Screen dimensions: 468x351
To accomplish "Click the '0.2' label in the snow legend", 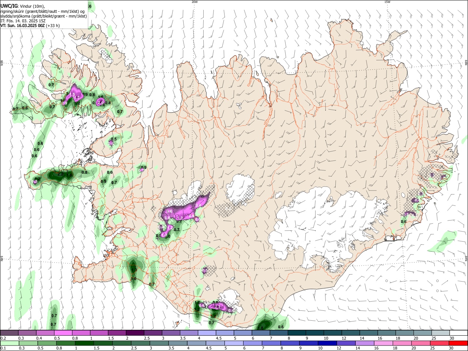I will 3,338.
